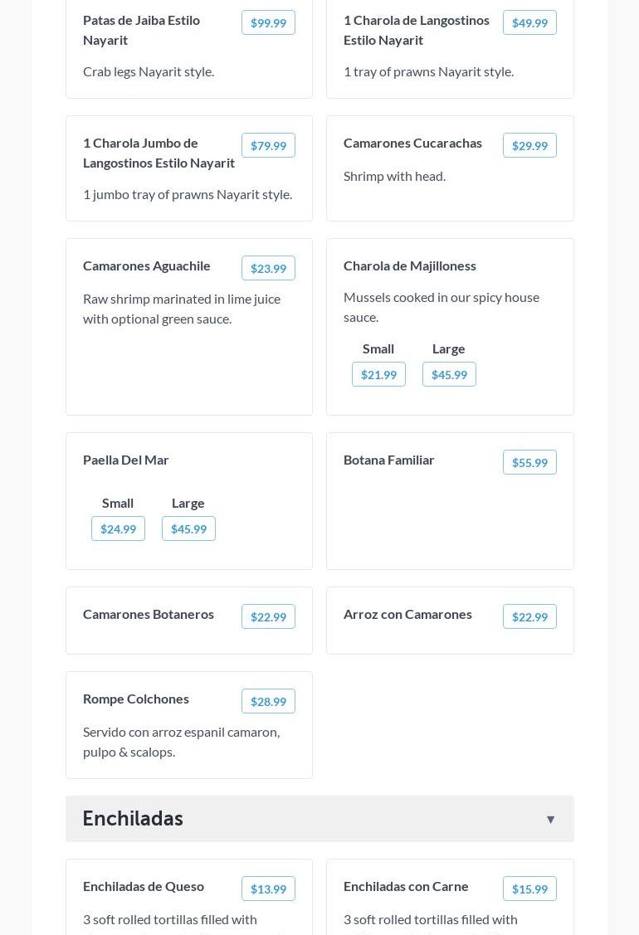
Task: Open the Paella Del Mar item title
Action: [126, 460]
